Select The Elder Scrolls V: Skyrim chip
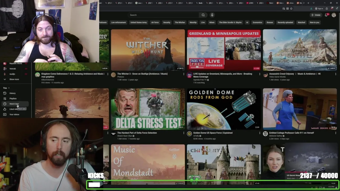340x191 pixels. [230, 23]
